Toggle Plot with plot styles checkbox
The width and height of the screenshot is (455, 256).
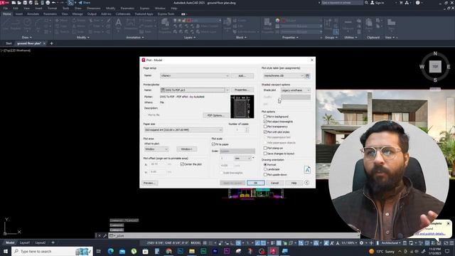[x=265, y=132]
